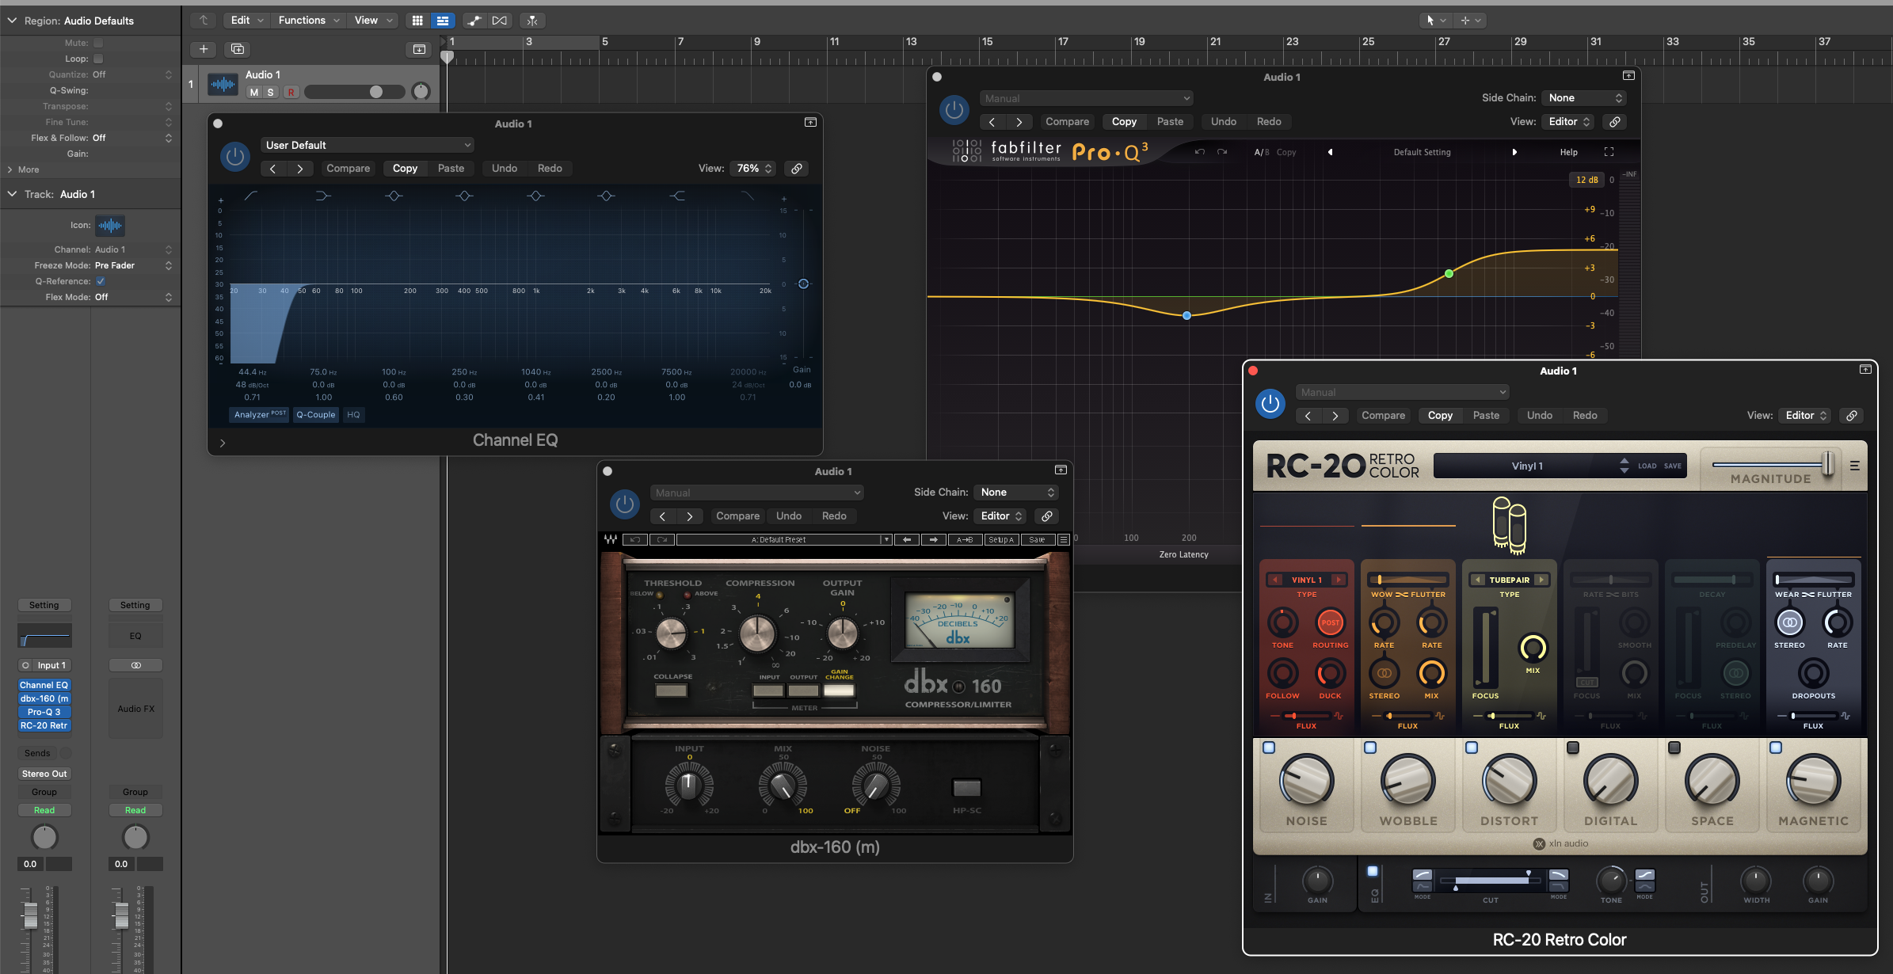Toggle Analyzer button in Channel EQ

tap(260, 415)
